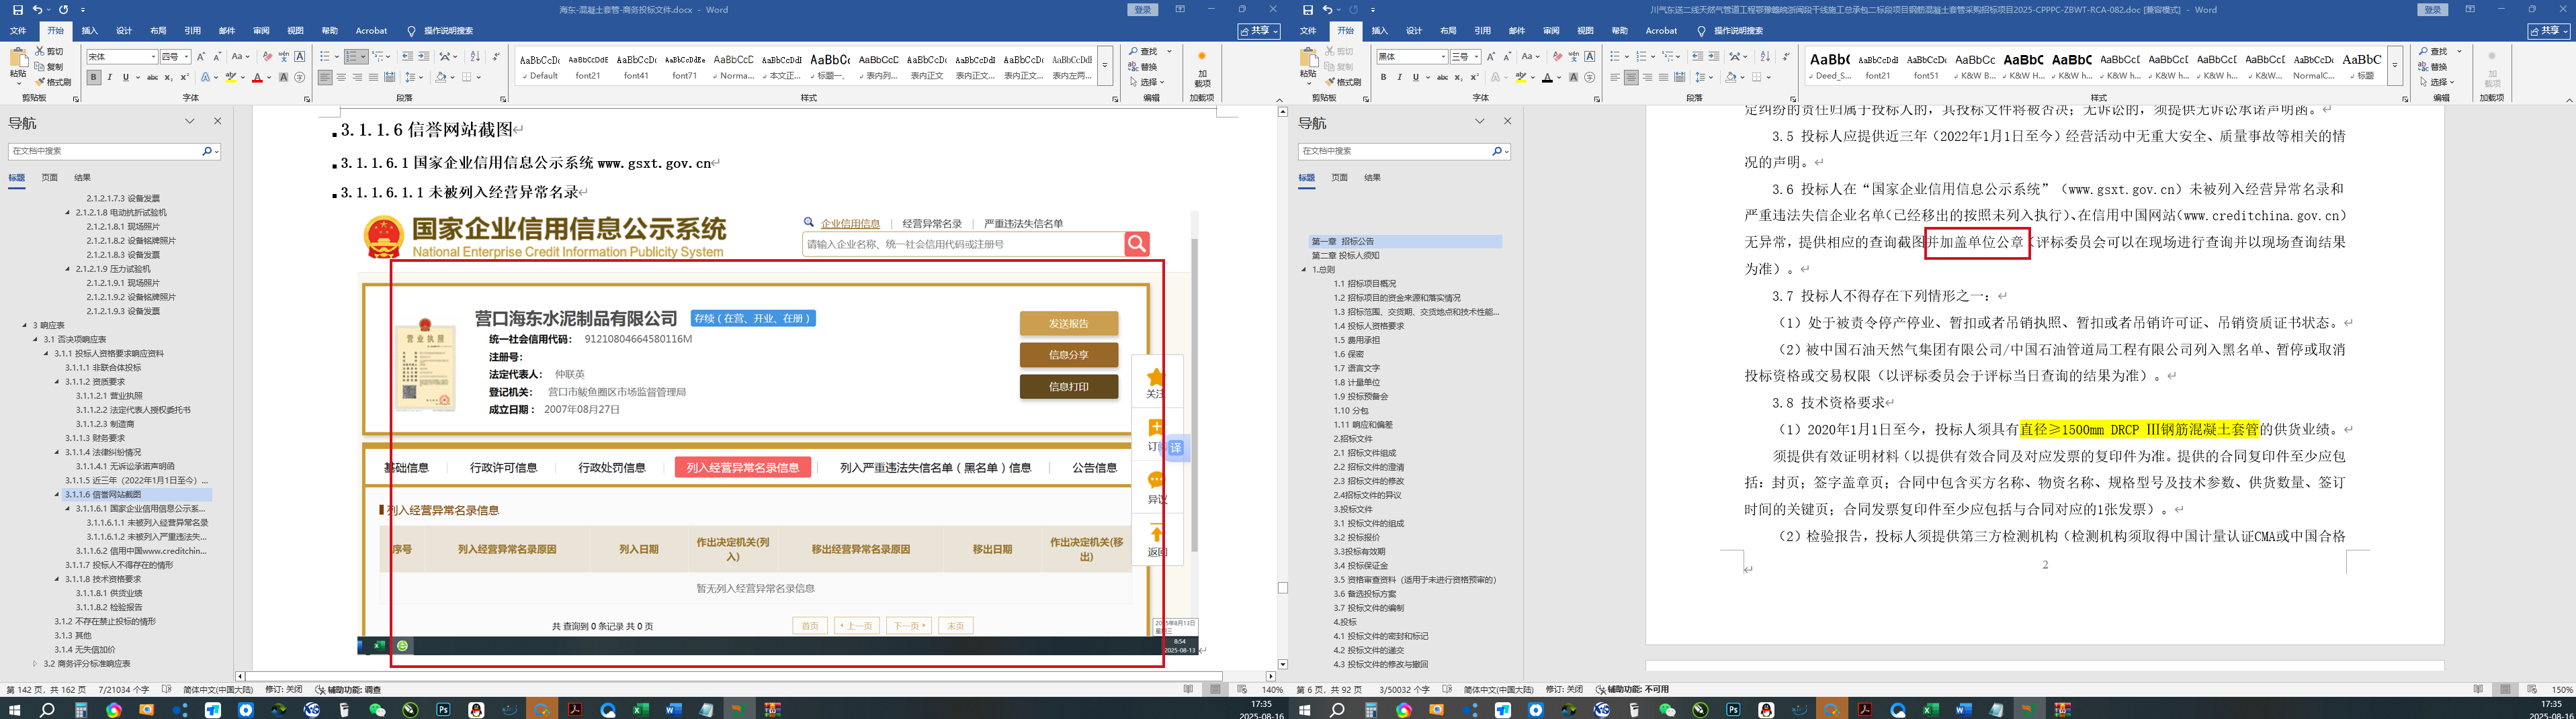
Task: Toggle Bold in left Word window
Action: 93,77
